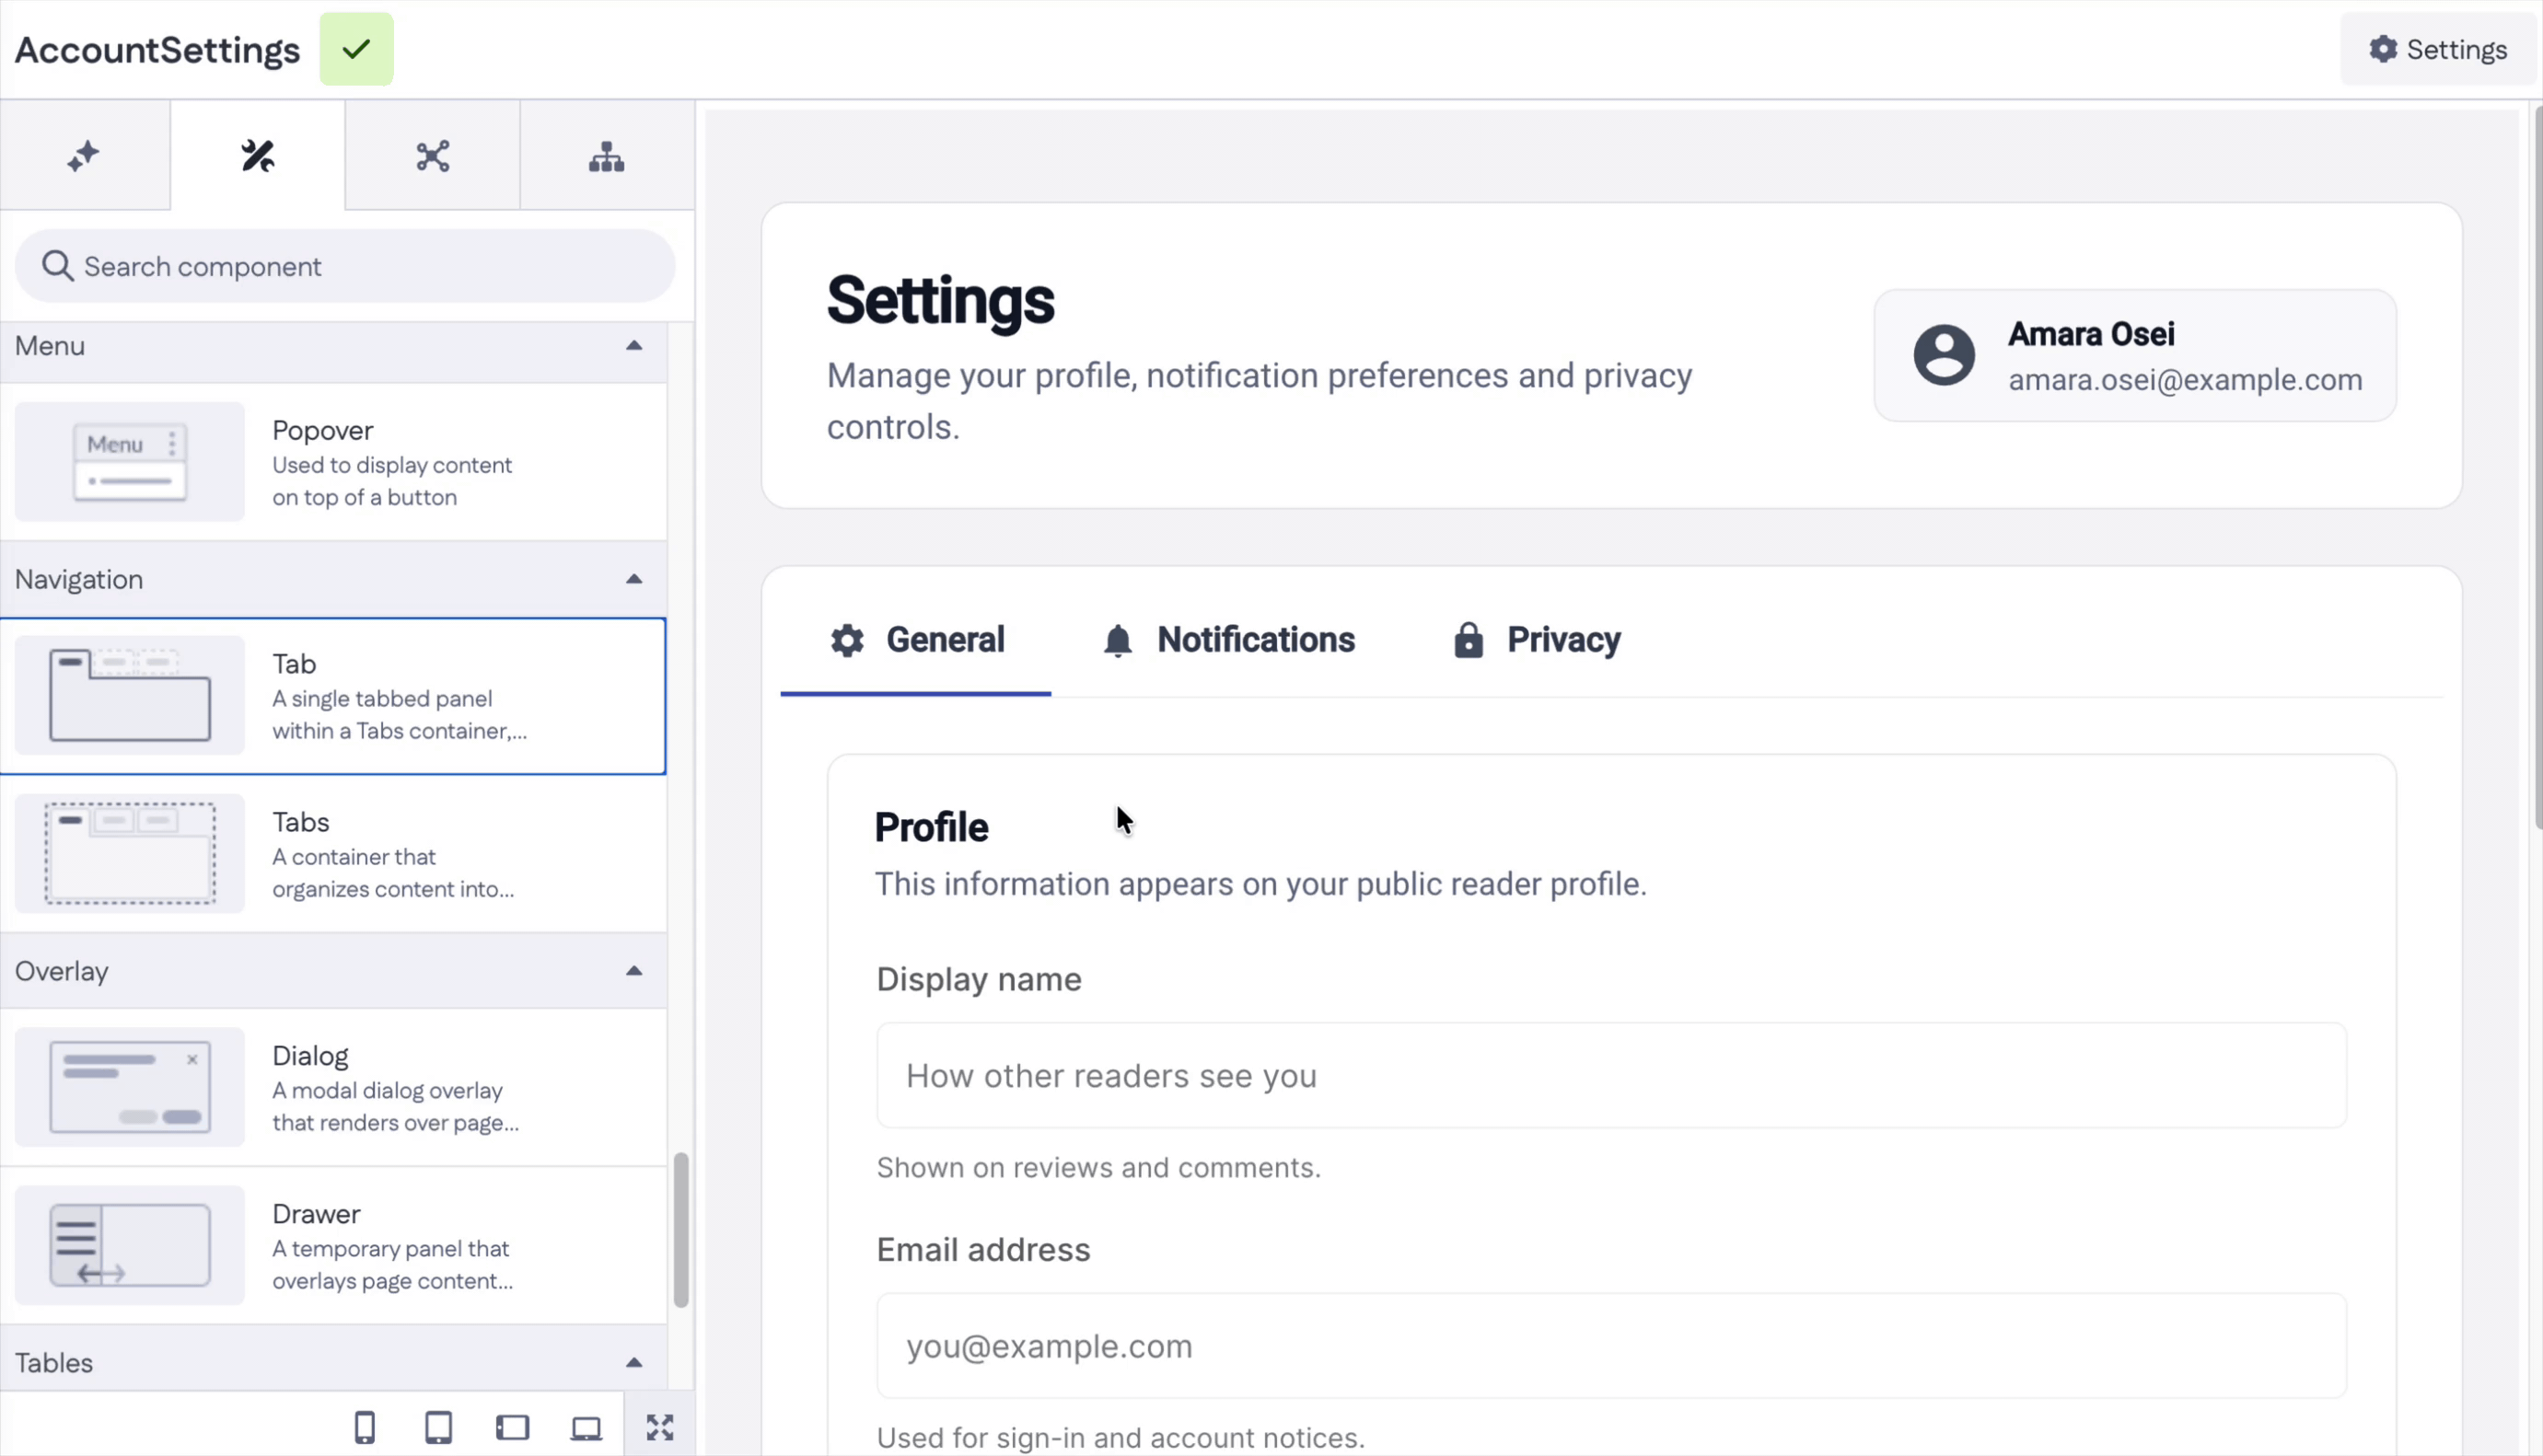The height and width of the screenshot is (1456, 2543).
Task: Click the Drawer component title
Action: tap(316, 1214)
